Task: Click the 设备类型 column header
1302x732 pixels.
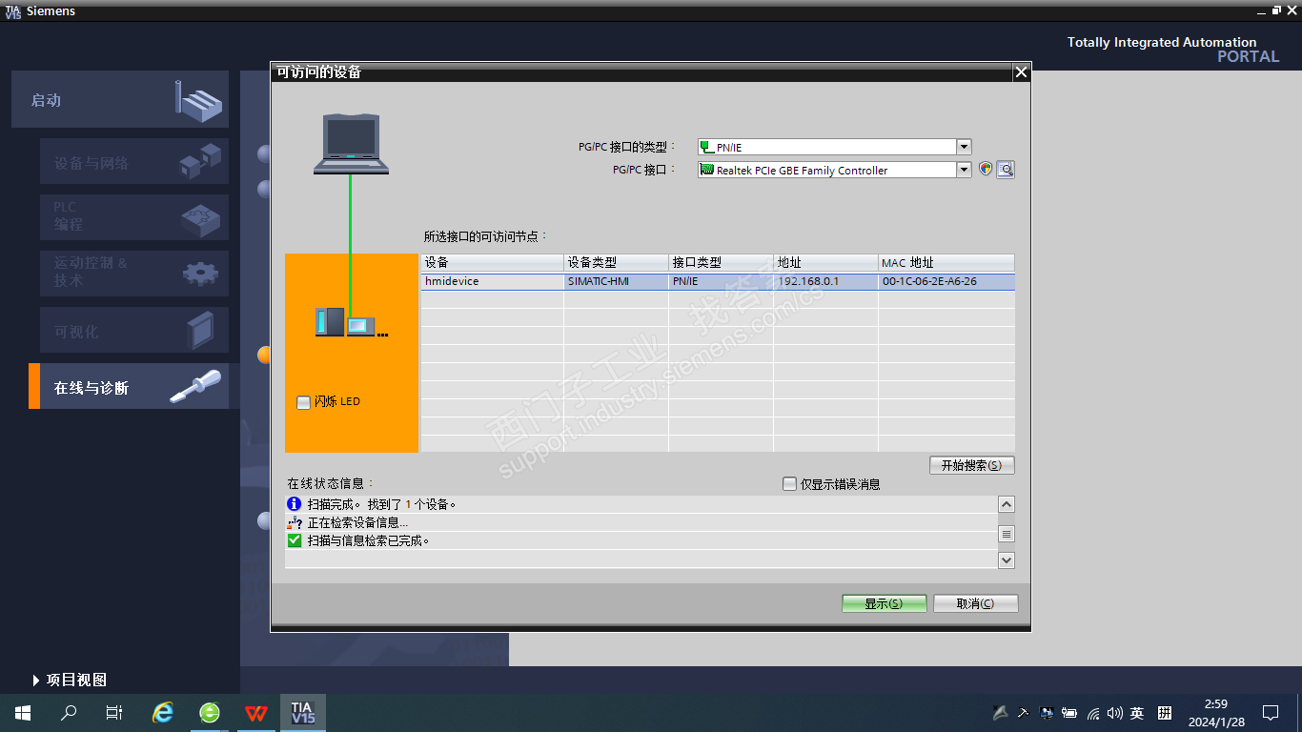Action: 617,262
